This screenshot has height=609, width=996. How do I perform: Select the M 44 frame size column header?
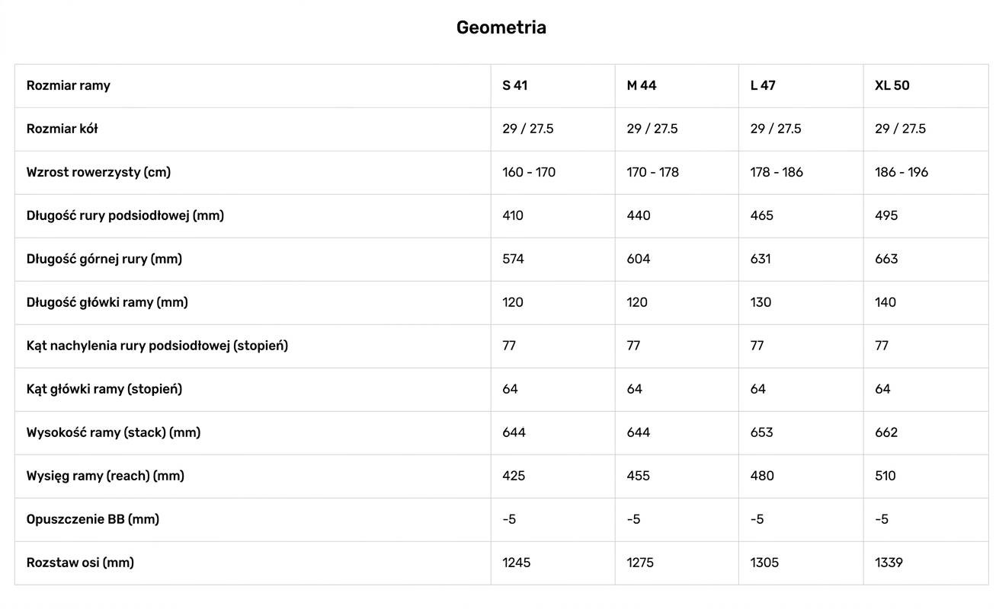(641, 85)
